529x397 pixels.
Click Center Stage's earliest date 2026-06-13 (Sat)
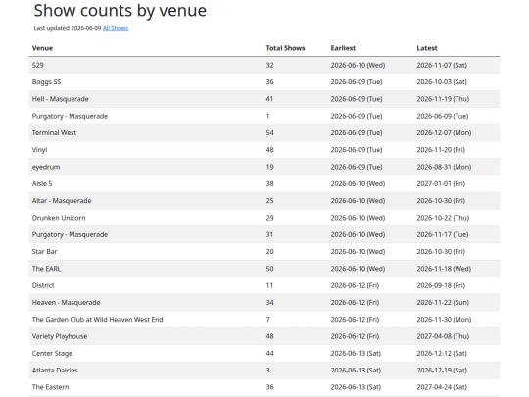(356, 354)
